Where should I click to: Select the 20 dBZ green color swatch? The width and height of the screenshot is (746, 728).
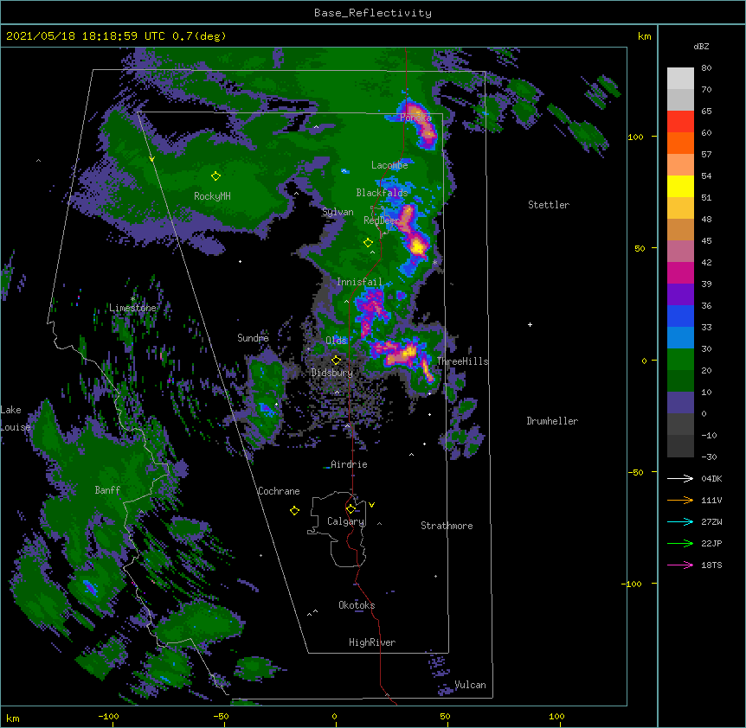(680, 360)
